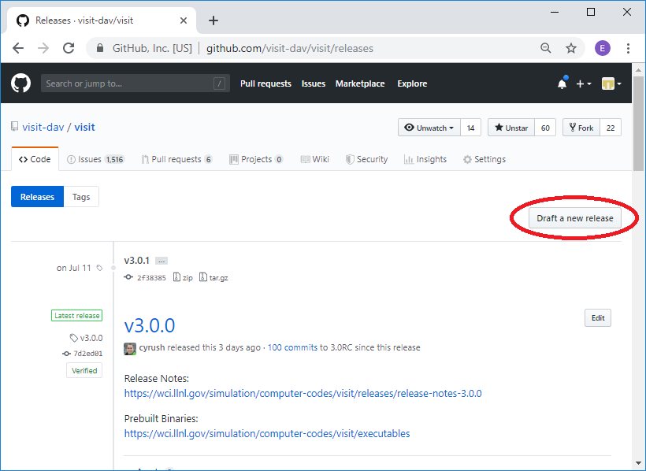Switch to the Tags view
Viewport: 646px width, 471px height.
tap(81, 197)
